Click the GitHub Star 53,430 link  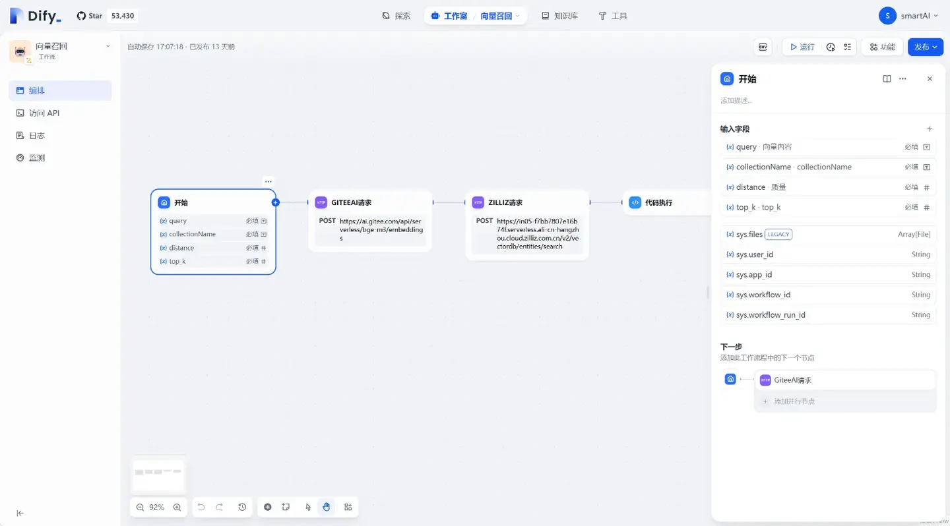pos(107,15)
